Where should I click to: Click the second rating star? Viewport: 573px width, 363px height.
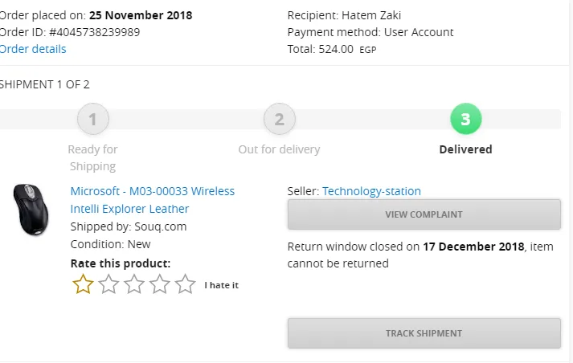coord(108,283)
